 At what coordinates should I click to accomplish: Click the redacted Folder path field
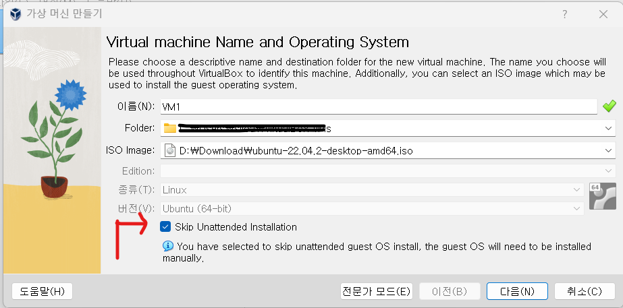388,128
